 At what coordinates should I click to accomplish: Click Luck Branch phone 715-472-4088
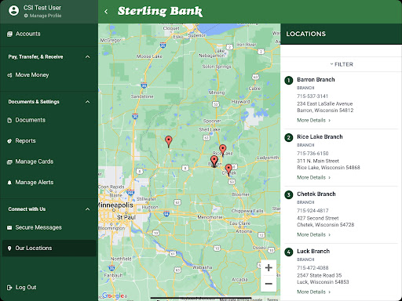click(312, 268)
